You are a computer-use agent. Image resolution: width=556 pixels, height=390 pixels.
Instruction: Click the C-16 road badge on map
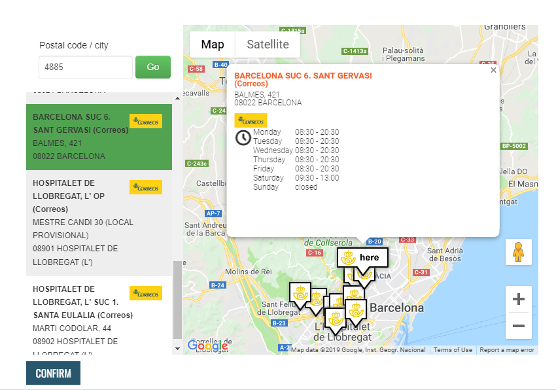315,253
